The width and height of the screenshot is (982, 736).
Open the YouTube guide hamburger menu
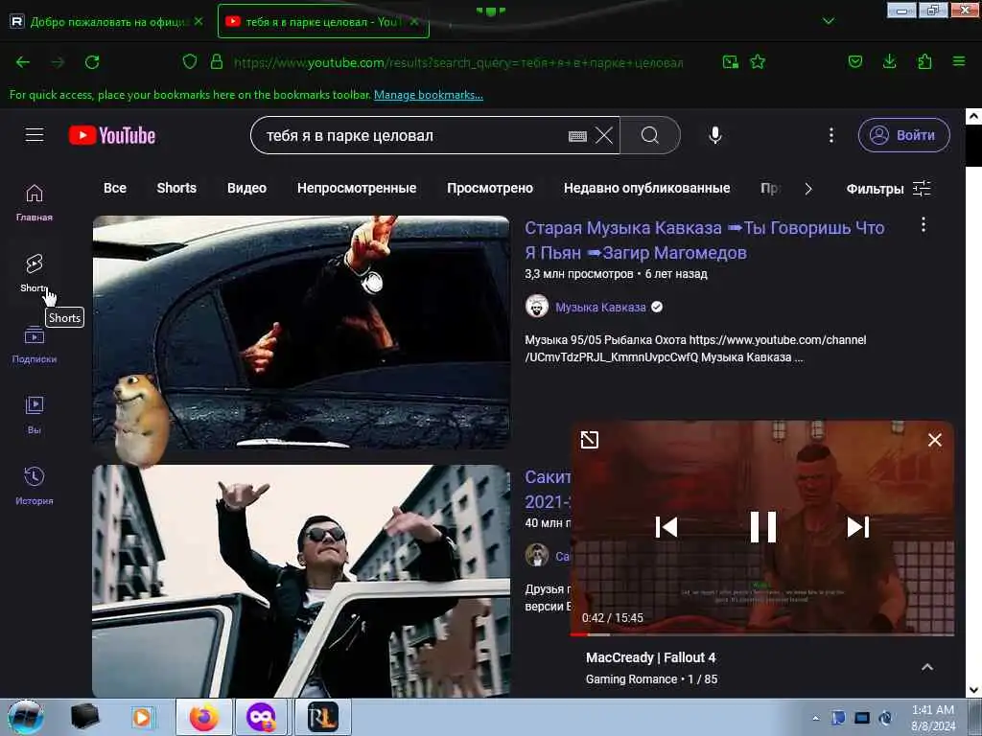(35, 134)
